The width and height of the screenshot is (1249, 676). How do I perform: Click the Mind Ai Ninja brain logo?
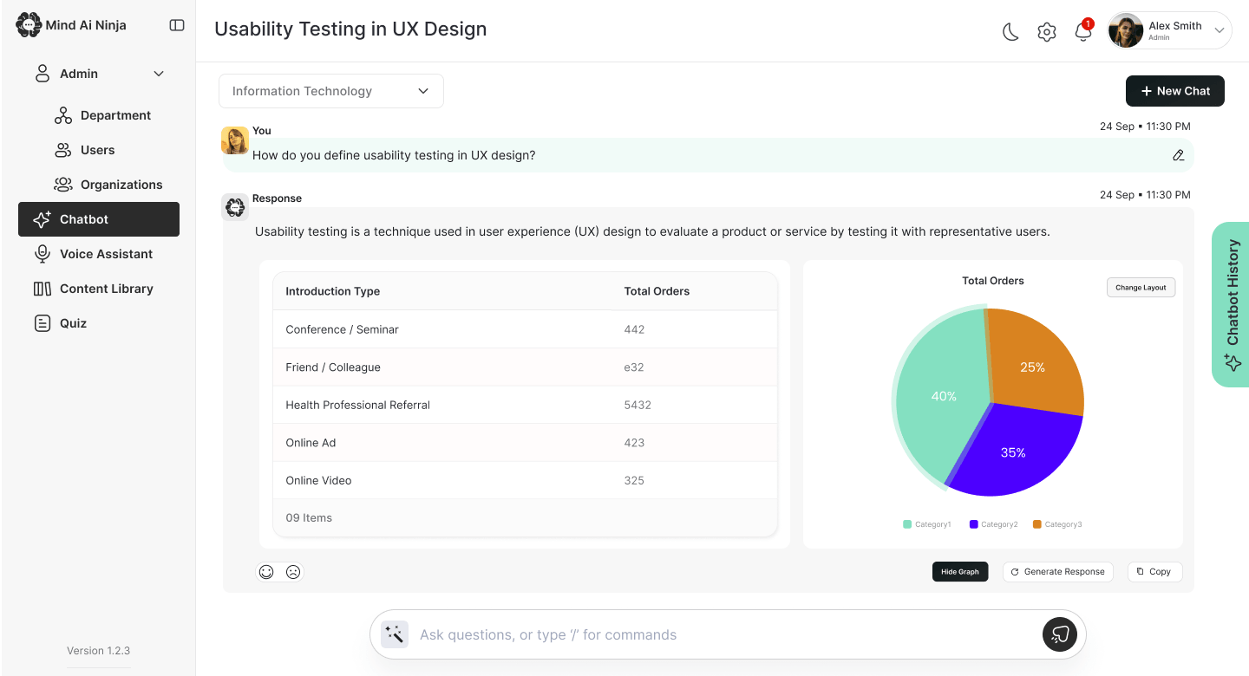(29, 25)
